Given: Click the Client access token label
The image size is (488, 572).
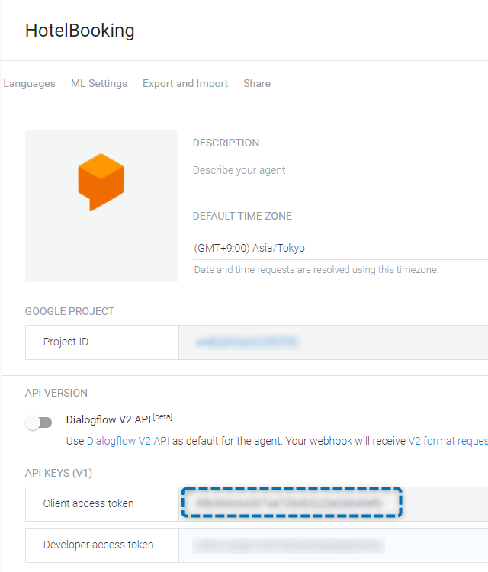Looking at the screenshot, I should click(88, 503).
